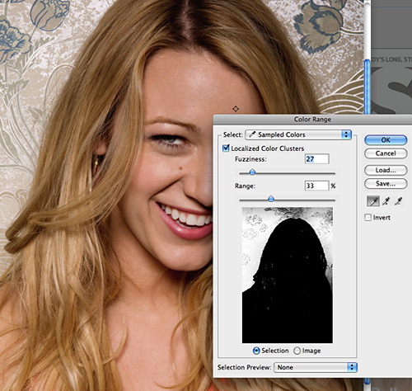Click the Fuzziness value field

(x=316, y=159)
